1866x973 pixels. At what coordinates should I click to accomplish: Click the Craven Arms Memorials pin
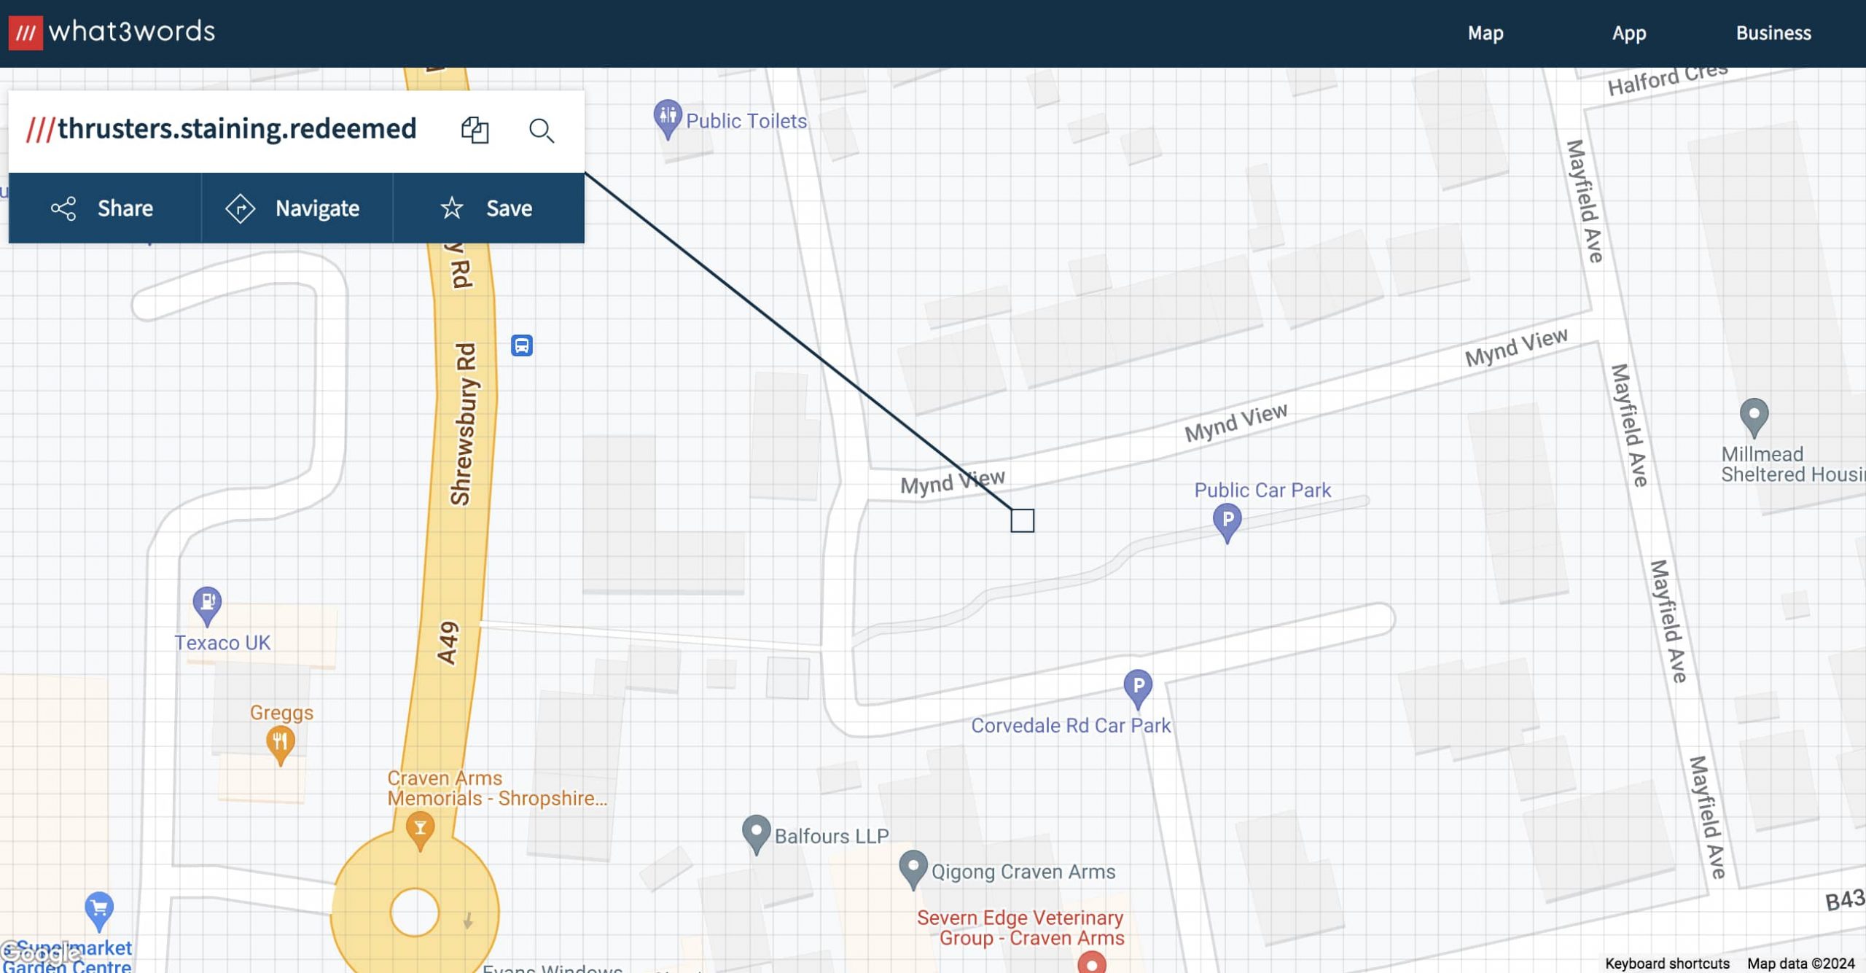(x=420, y=832)
